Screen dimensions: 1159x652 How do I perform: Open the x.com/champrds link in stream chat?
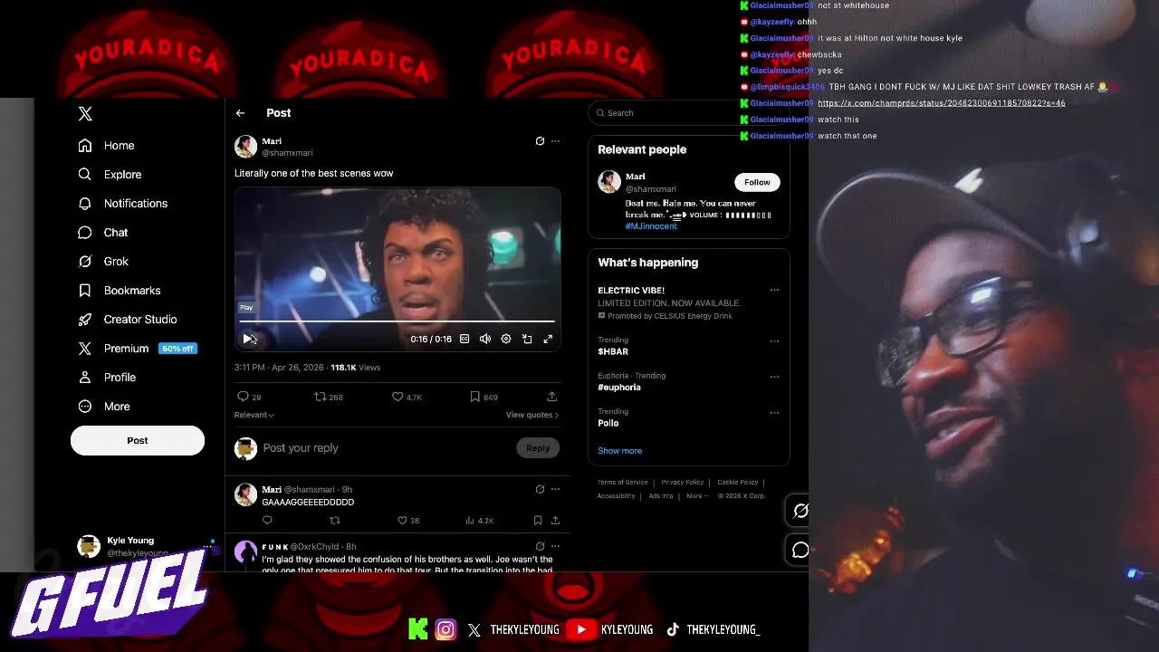[x=942, y=103]
